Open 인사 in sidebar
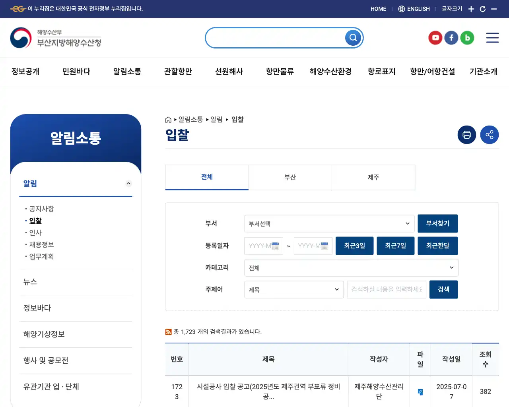 (35, 233)
